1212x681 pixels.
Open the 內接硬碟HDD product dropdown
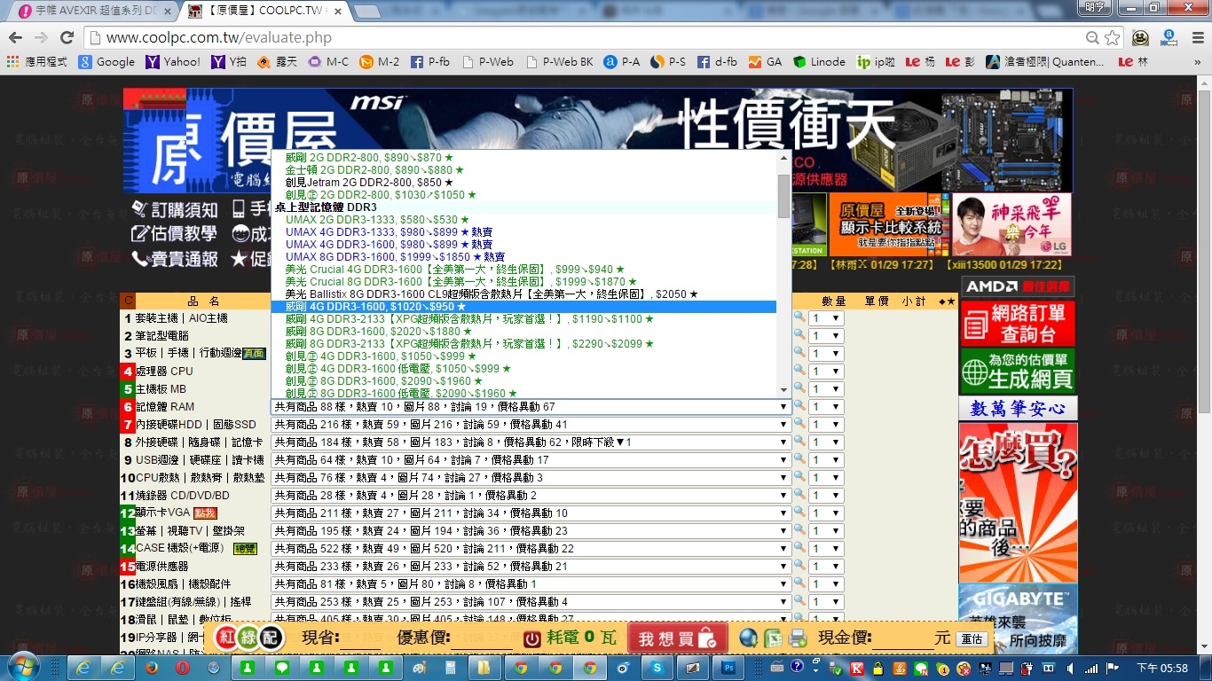click(x=531, y=425)
